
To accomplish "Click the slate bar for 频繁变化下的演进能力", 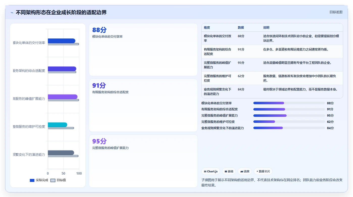I will point(61,153).
